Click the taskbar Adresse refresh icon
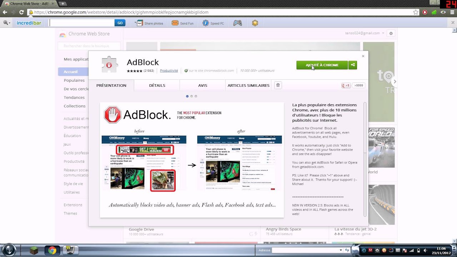 347,250
